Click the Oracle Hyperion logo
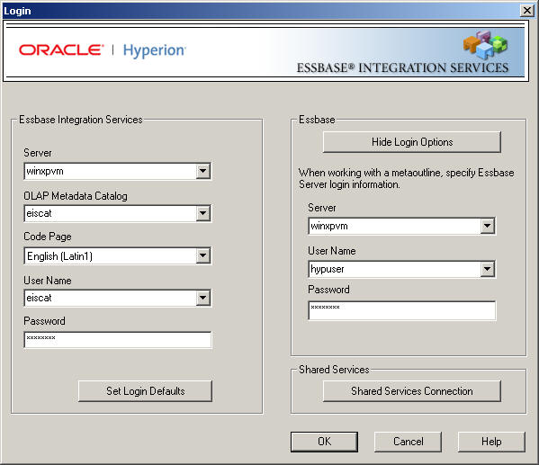This screenshot has height=465, width=539. 103,50
